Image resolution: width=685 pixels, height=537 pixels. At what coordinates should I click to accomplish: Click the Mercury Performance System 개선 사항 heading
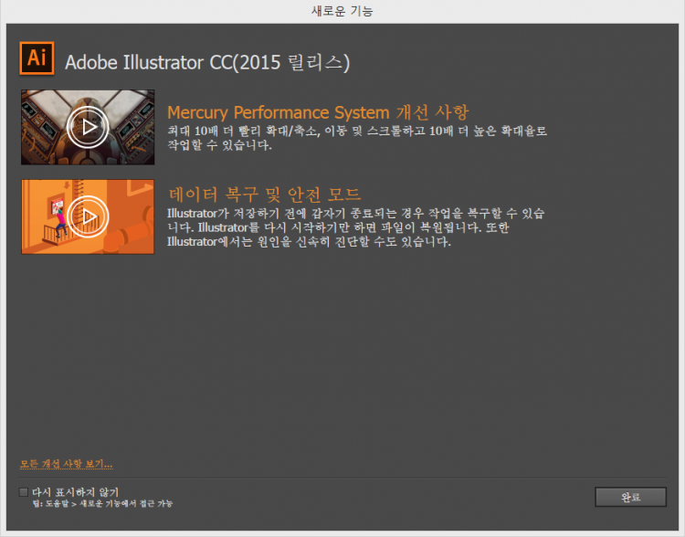click(318, 112)
